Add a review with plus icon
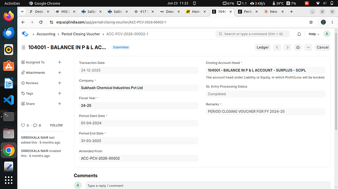Screen dimensions: 338x189 [x=59, y=83]
